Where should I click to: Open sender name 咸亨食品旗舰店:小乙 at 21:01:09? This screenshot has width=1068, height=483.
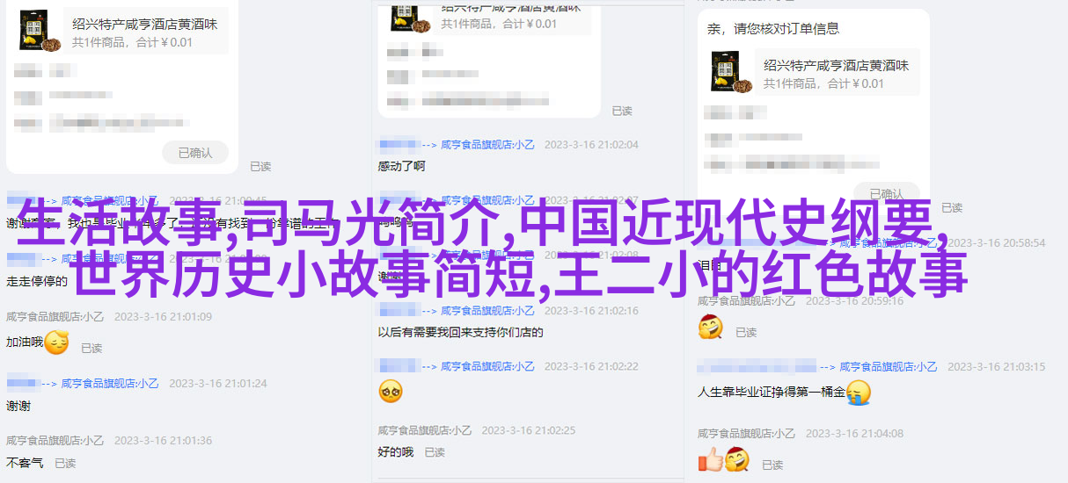tap(54, 316)
